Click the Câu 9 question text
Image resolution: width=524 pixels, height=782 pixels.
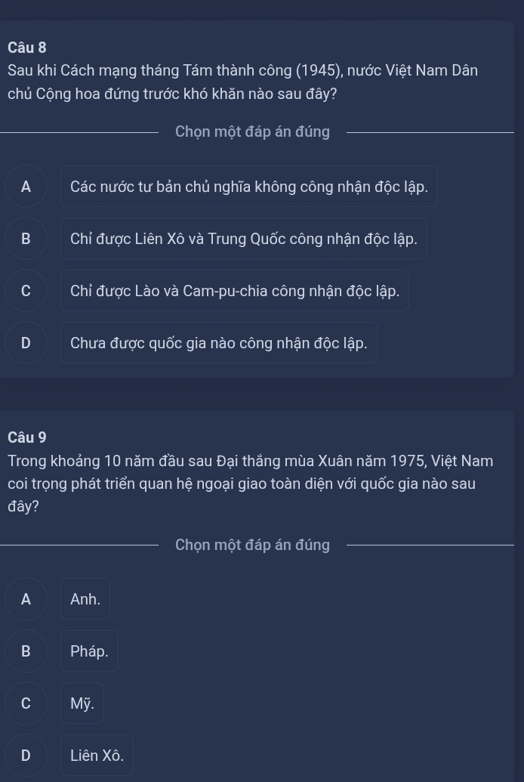(x=250, y=484)
